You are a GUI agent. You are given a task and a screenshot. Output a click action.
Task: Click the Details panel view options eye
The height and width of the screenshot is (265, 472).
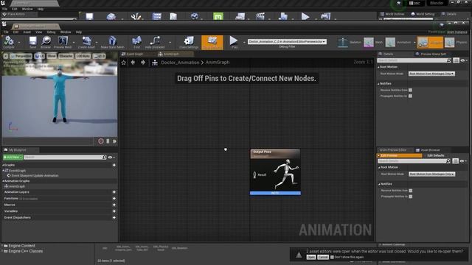click(x=464, y=60)
